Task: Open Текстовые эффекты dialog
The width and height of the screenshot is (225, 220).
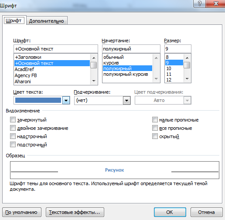Action: pos(75,212)
